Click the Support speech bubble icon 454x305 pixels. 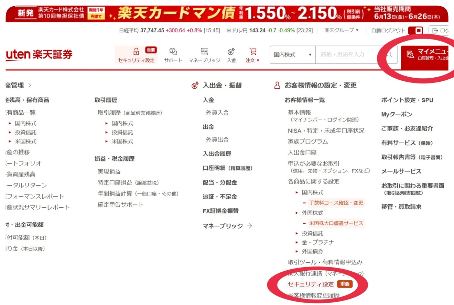tap(173, 52)
